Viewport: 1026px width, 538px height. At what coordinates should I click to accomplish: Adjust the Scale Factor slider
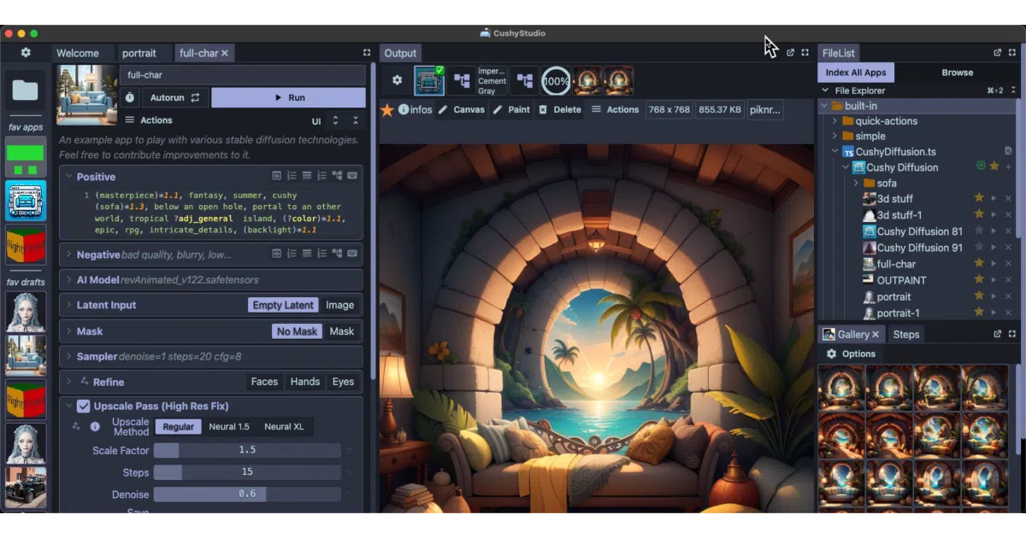[x=247, y=450]
